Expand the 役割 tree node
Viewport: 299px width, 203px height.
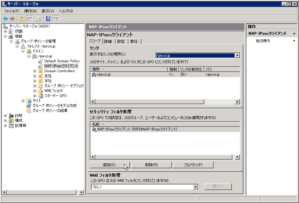tap(5, 31)
